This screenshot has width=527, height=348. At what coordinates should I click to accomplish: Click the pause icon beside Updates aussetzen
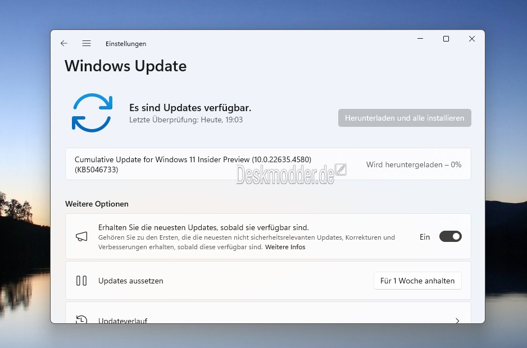pos(81,281)
